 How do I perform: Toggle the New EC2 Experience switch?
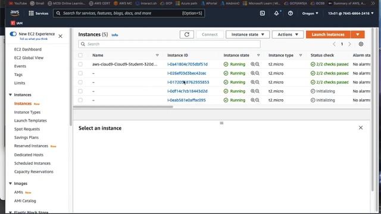[13, 34]
